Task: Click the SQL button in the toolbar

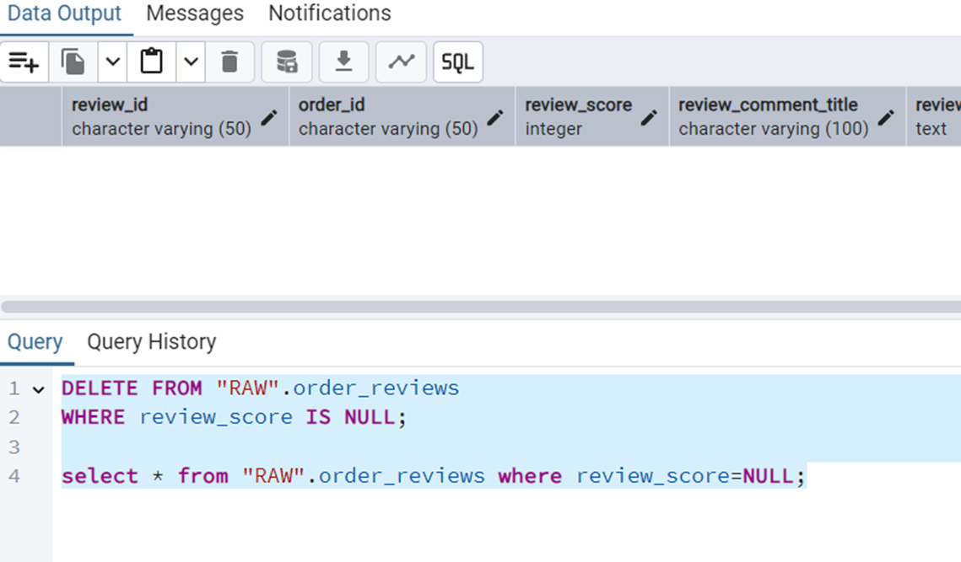Action: pos(458,62)
